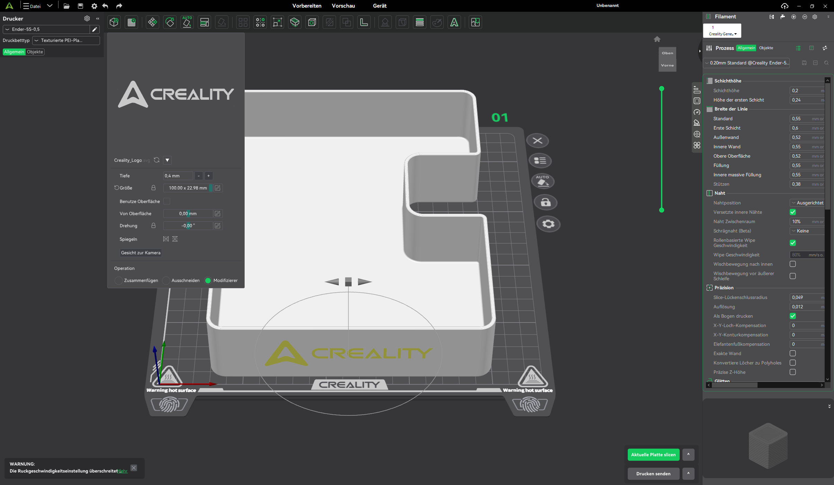The height and width of the screenshot is (485, 834).
Task: Click the Hollow/drill cube toolbar icon
Action: tap(312, 23)
